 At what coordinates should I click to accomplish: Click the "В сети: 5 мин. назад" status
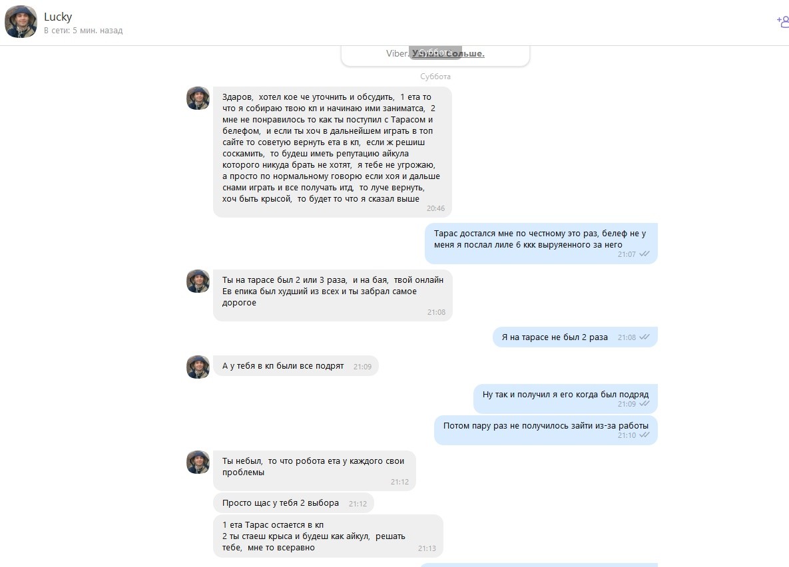tap(83, 31)
